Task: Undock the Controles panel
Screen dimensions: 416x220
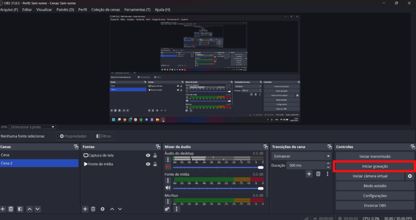Action: (413, 147)
